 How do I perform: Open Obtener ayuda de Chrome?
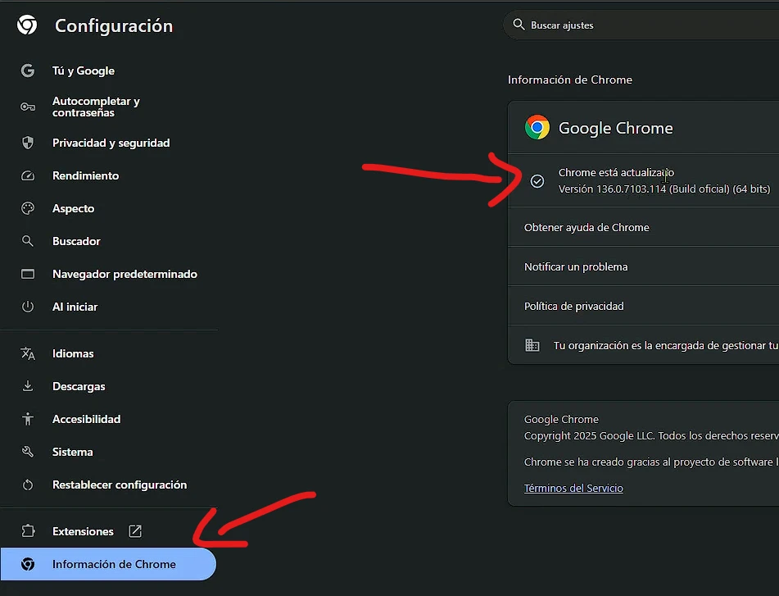tap(643, 227)
